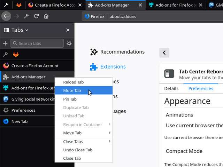Click the Add-ons for Firefox icon in sidebar
223x167 pixels.
(x=6, y=88)
